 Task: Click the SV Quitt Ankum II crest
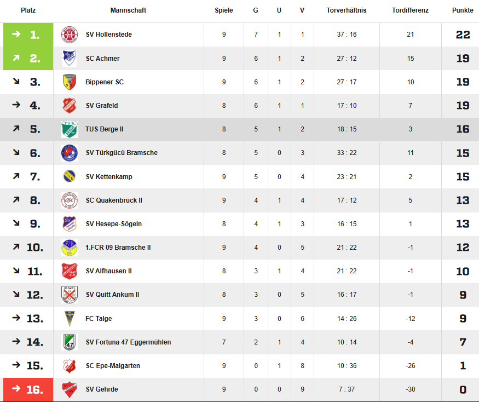pos(69,295)
